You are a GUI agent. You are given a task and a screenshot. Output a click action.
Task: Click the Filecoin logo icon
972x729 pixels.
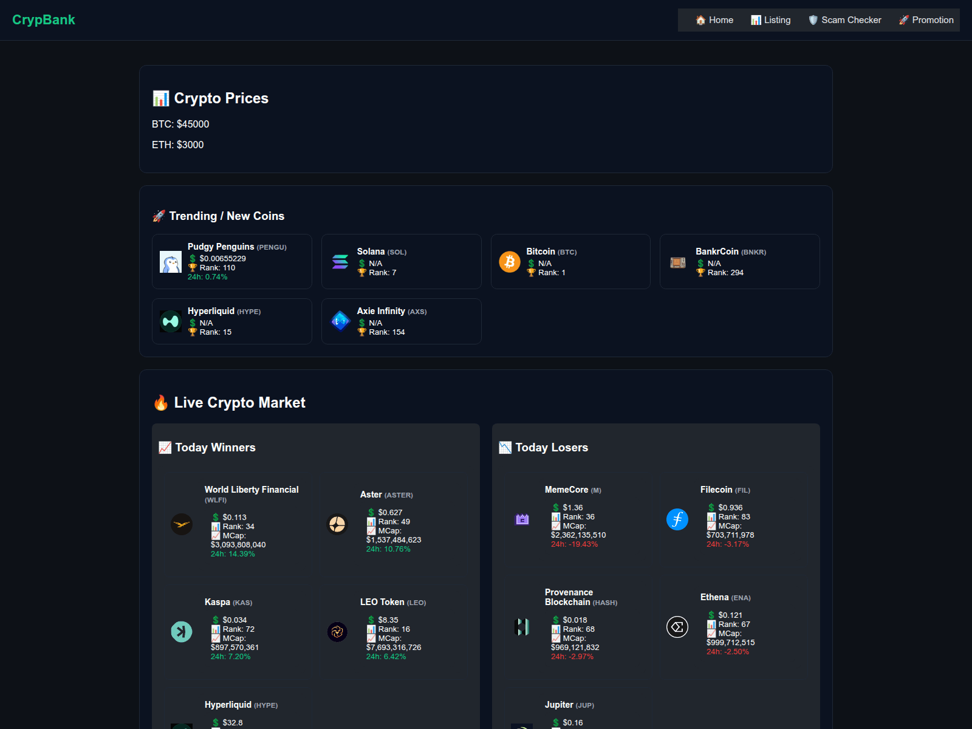point(677,519)
